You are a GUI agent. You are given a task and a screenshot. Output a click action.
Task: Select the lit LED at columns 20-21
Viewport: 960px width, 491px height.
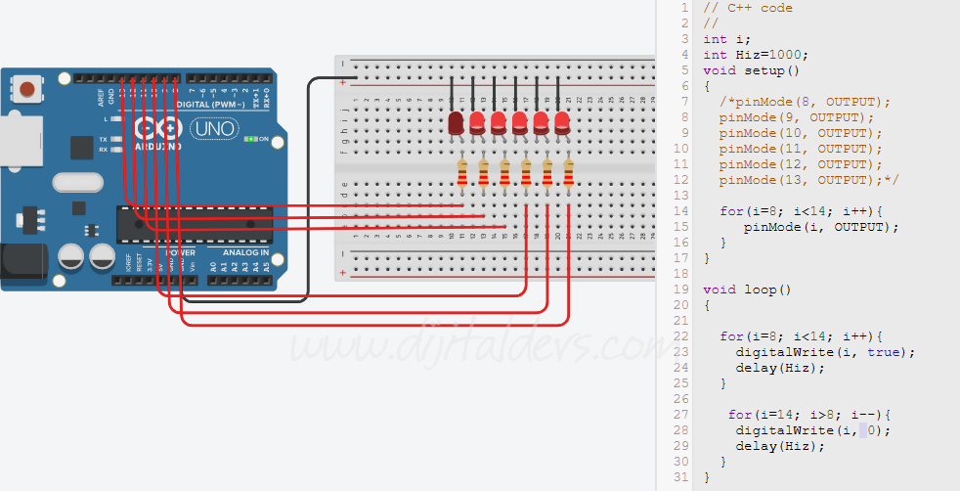click(x=562, y=123)
